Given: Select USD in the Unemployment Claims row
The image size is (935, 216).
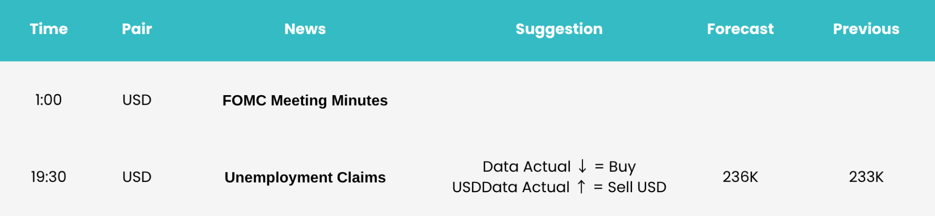Looking at the screenshot, I should point(137,177).
